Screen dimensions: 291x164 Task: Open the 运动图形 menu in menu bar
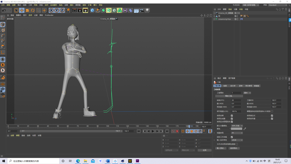click(53, 5)
